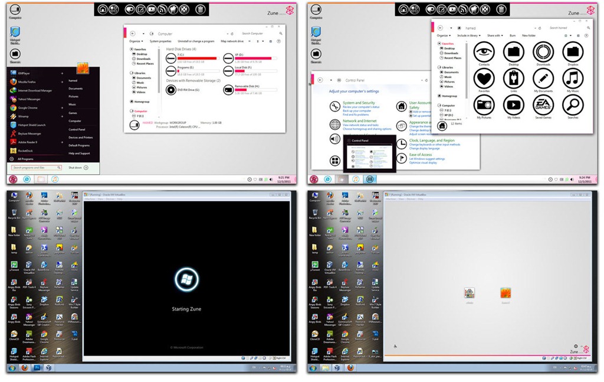Click Uninstall or change a program
604x382 pixels.
tap(196, 41)
